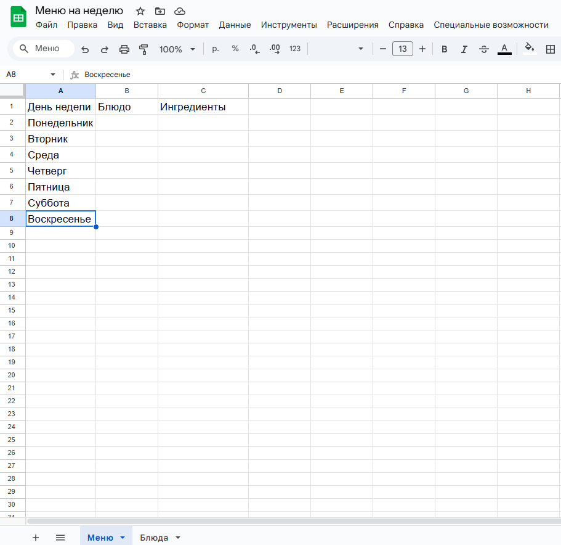This screenshot has height=545, width=561.
Task: Select cell "Ингредиенты"
Action: click(203, 107)
